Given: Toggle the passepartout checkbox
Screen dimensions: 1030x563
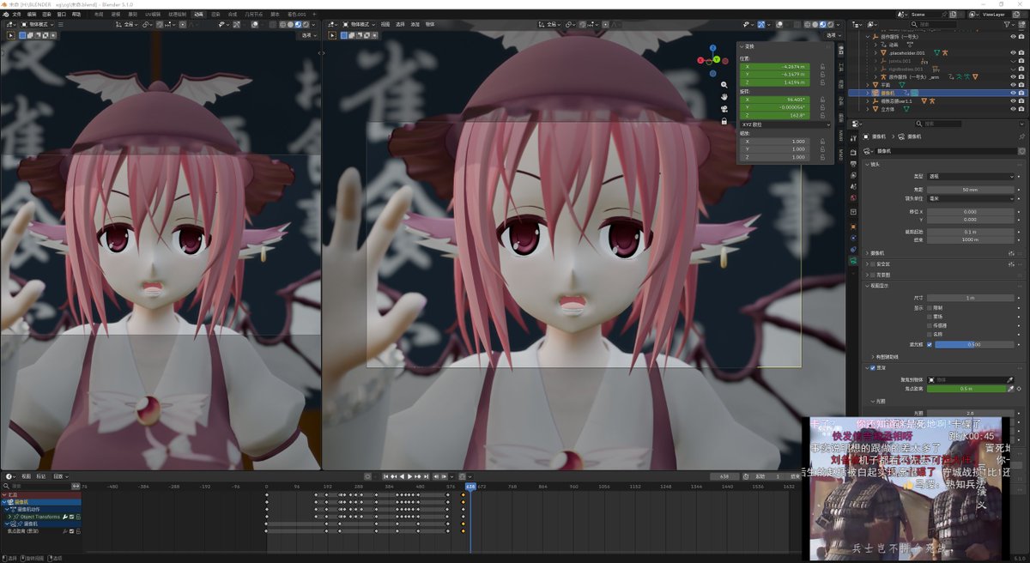Looking at the screenshot, I should pos(930,344).
